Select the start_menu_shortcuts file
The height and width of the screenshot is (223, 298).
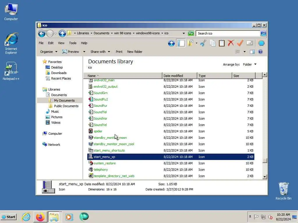click(x=171, y=150)
